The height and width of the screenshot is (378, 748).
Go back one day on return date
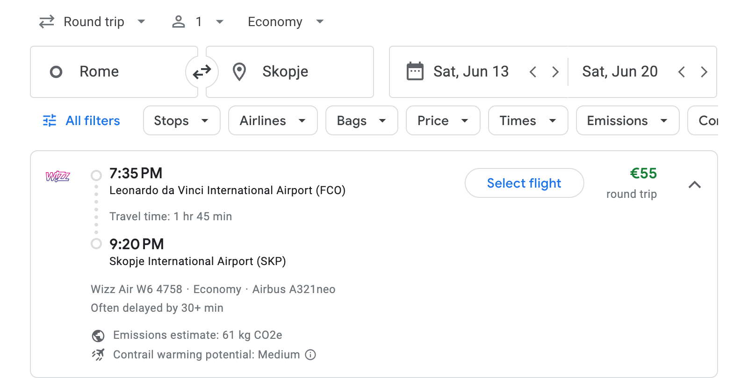[x=682, y=71]
